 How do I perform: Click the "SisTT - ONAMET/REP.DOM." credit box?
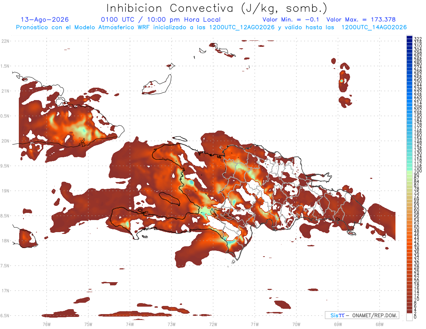[x=362, y=315]
